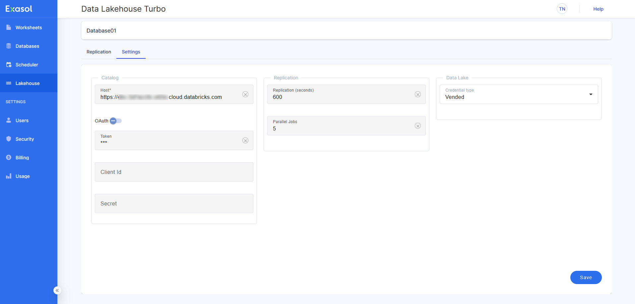
Task: Open the Users person icon
Action: [x=9, y=120]
